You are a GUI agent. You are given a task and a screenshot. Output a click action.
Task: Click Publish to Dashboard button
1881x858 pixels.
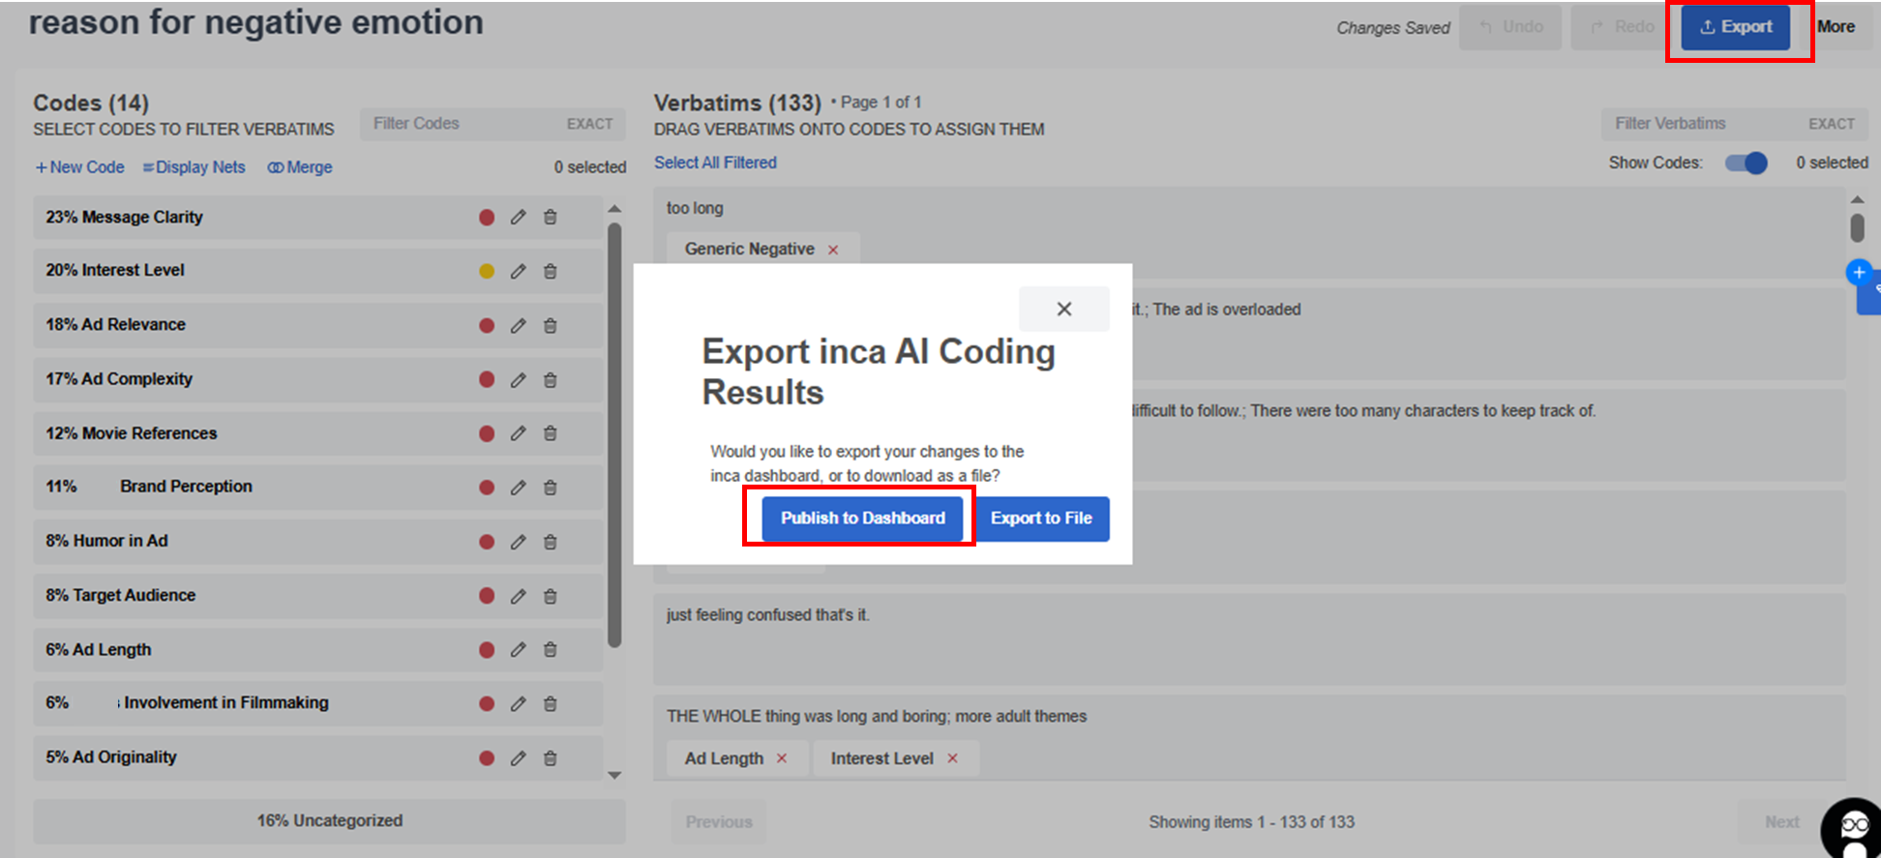coord(862,518)
